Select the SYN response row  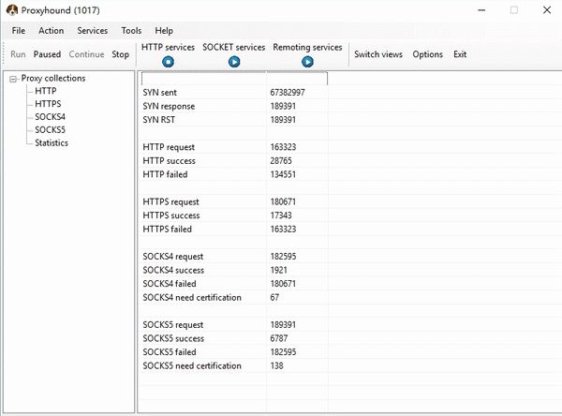234,106
